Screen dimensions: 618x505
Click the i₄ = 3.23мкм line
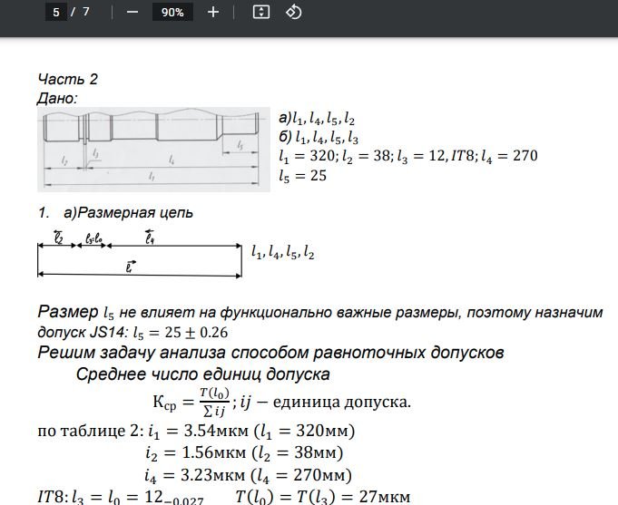[x=248, y=474]
